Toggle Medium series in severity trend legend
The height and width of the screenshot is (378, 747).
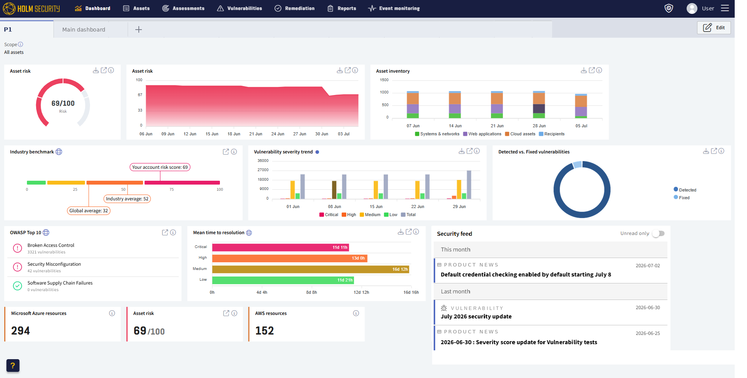point(370,215)
